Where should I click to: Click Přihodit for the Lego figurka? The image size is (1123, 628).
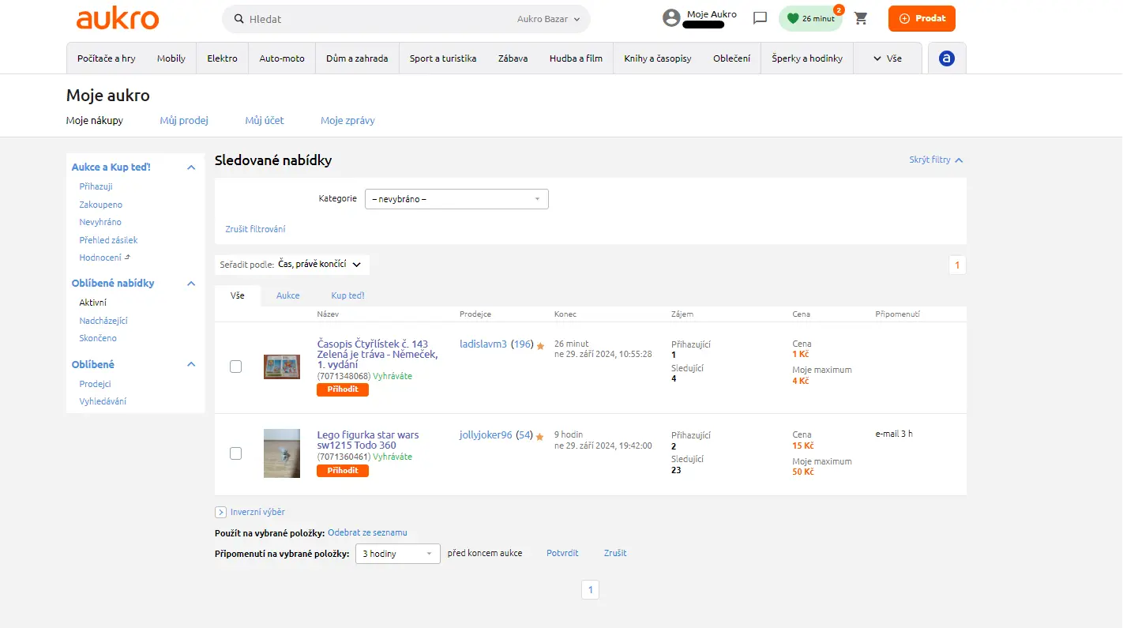pyautogui.click(x=343, y=471)
